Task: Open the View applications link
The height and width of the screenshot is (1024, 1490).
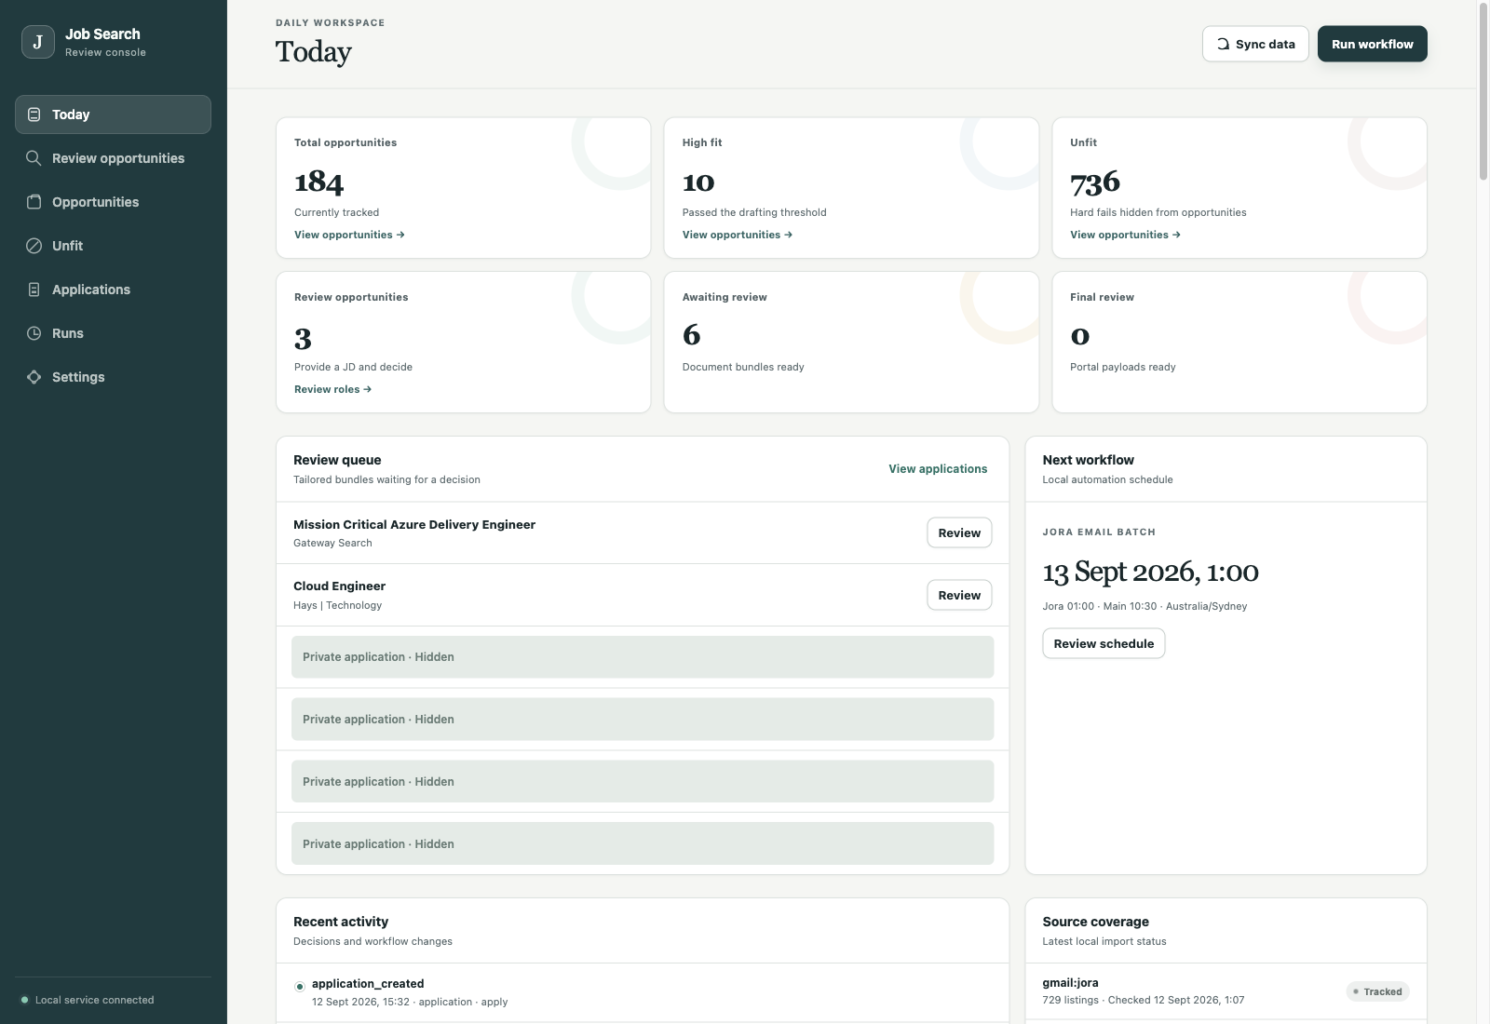Action: coord(938,468)
